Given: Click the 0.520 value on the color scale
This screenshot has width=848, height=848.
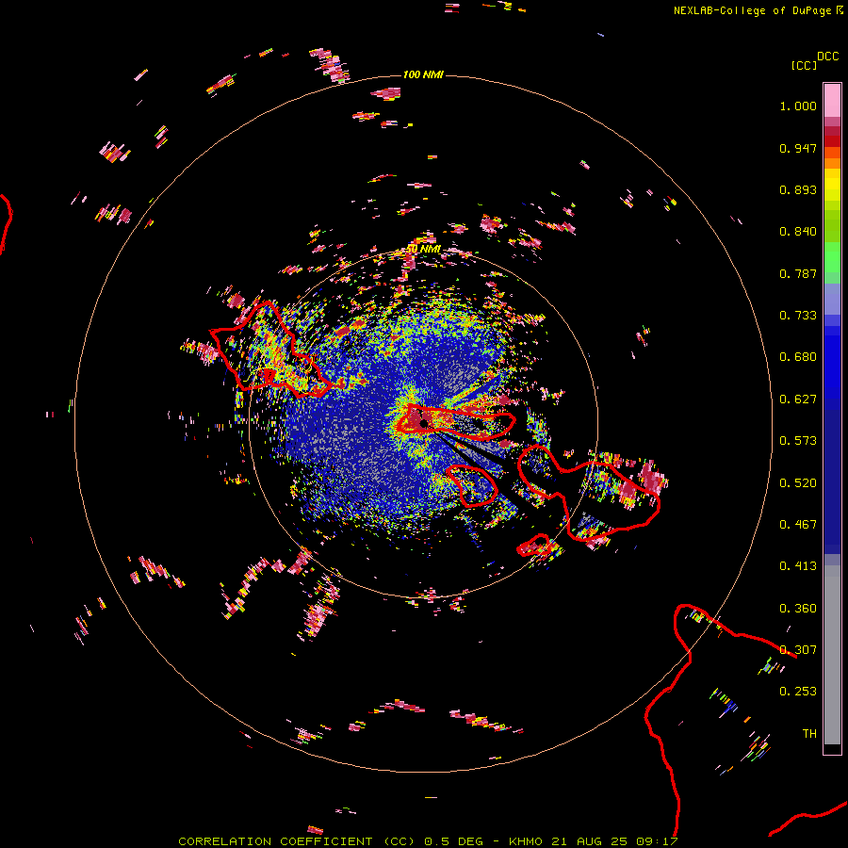Looking at the screenshot, I should (798, 483).
